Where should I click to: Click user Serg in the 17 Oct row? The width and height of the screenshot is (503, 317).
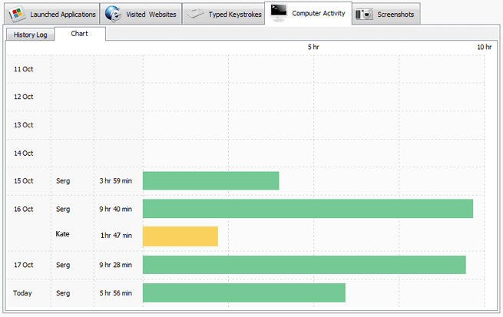tap(63, 265)
